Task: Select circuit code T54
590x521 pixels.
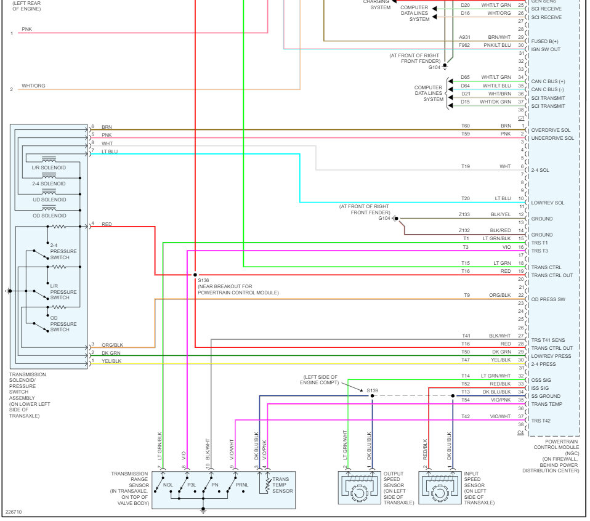Action: pos(466,400)
